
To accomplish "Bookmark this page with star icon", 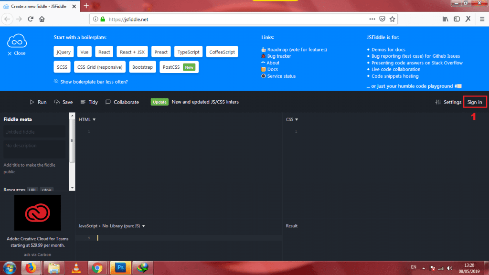I will click(393, 19).
